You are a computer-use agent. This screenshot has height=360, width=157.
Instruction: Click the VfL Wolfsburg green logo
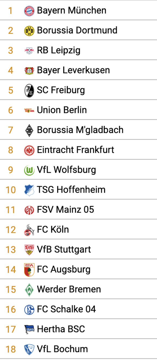pos(29,170)
